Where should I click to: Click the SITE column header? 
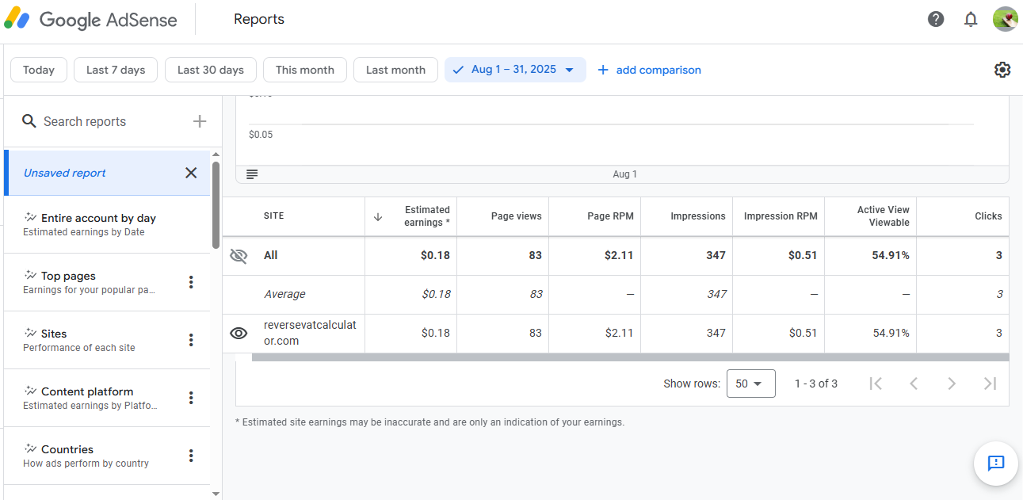[273, 216]
